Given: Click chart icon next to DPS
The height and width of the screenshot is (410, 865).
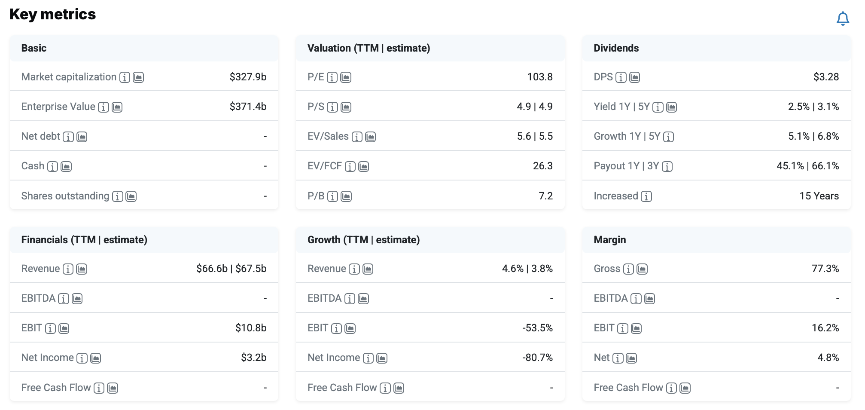Looking at the screenshot, I should click(x=634, y=77).
